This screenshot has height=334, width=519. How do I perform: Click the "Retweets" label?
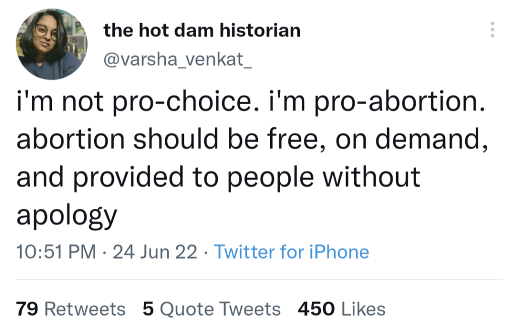(x=85, y=308)
